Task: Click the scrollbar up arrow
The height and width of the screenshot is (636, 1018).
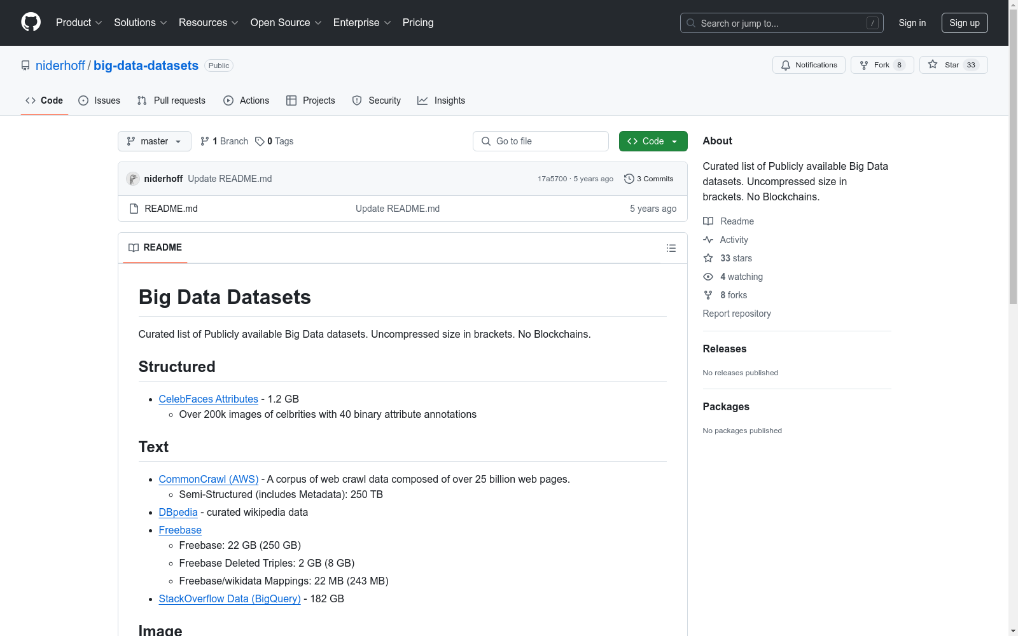Action: click(x=1013, y=4)
